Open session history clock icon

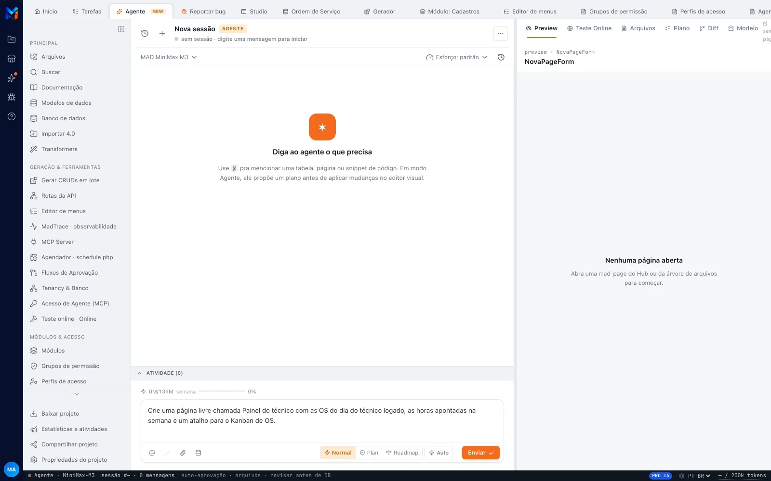(x=145, y=33)
